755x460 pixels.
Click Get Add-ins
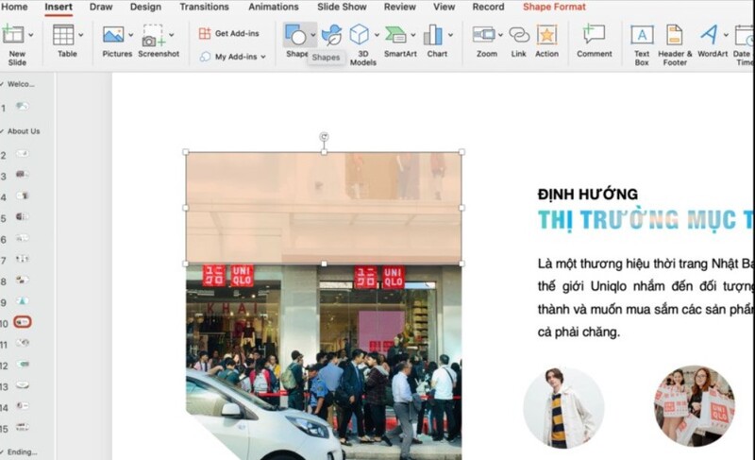point(229,33)
